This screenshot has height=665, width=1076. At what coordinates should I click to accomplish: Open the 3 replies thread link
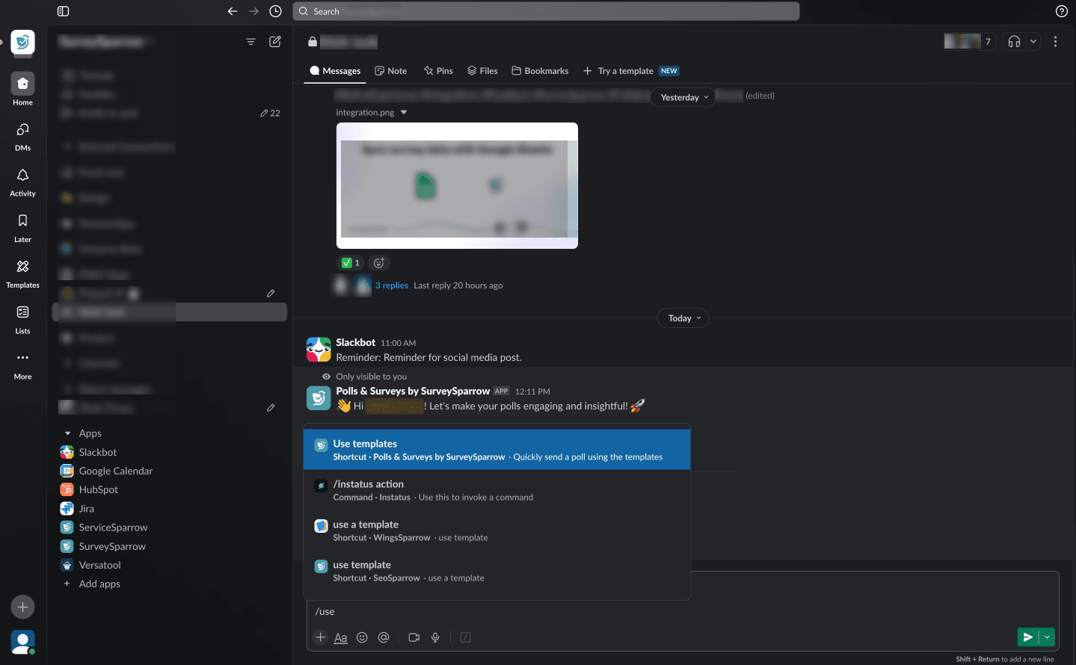point(392,285)
